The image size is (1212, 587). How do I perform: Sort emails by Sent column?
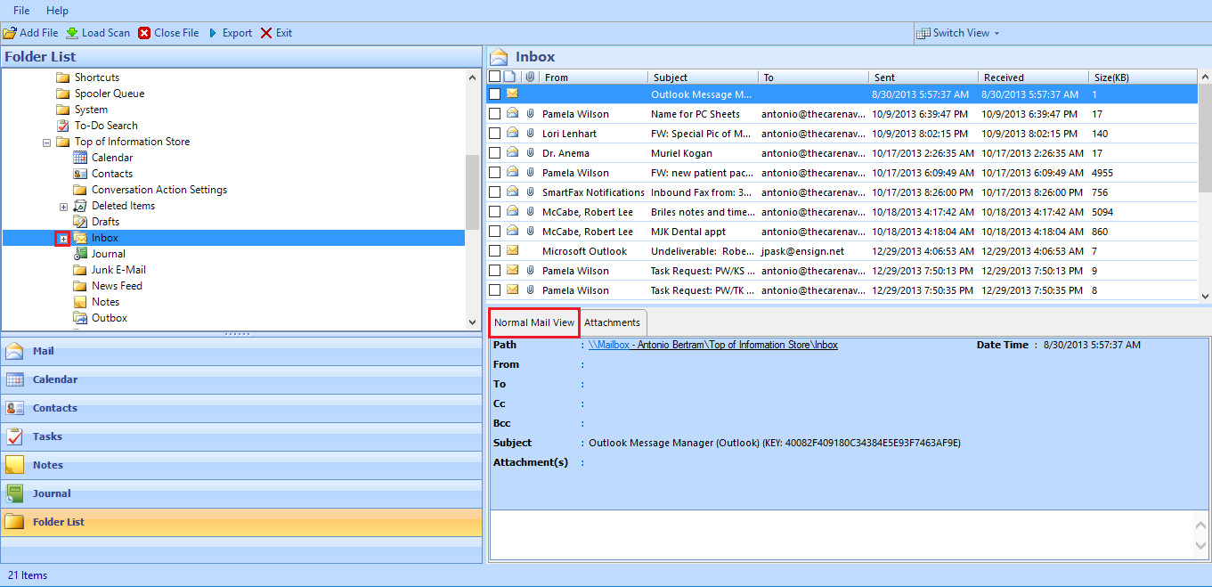click(923, 77)
